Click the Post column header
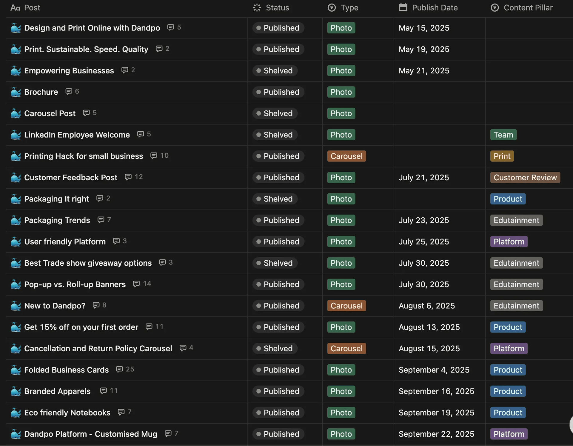 (32, 8)
